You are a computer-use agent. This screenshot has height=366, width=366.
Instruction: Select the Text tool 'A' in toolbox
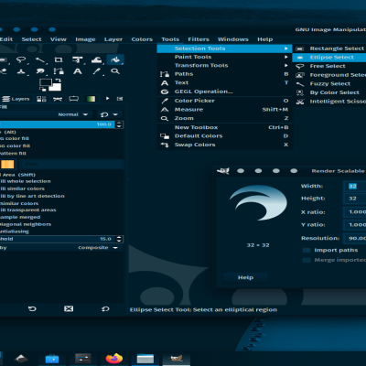coord(78,71)
